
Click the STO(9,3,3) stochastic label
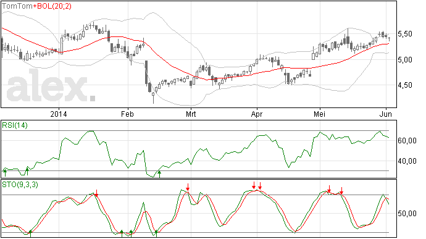[x=20, y=185]
